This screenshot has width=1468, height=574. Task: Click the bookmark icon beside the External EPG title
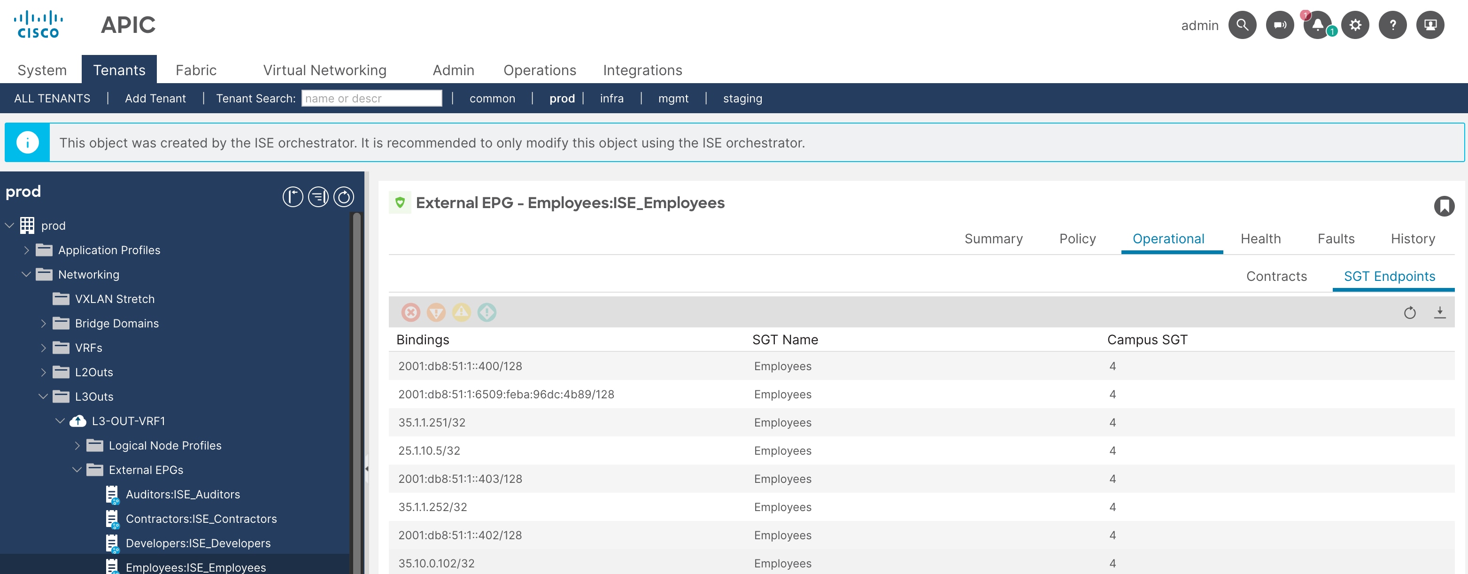[x=1444, y=206]
